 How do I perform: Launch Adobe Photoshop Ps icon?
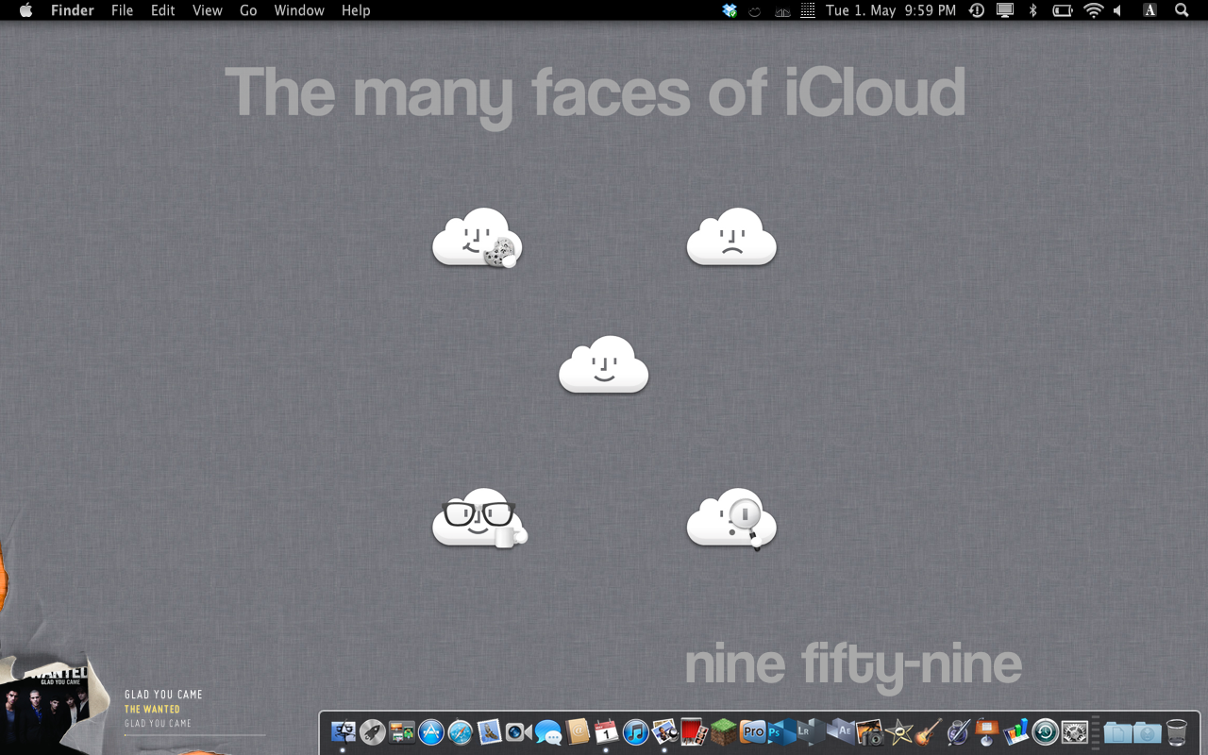[781, 731]
